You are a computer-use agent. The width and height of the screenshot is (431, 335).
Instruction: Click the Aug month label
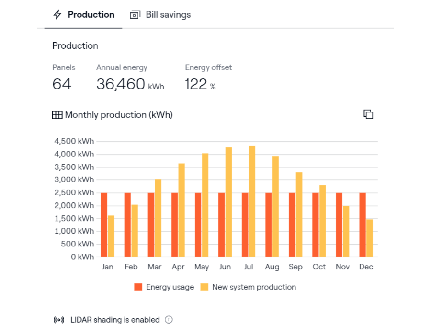tap(272, 267)
